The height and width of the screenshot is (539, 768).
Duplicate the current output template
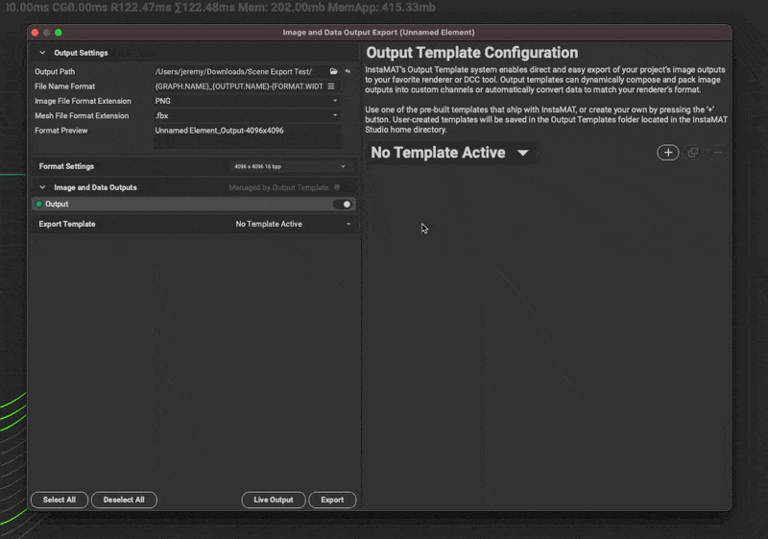[x=692, y=153]
